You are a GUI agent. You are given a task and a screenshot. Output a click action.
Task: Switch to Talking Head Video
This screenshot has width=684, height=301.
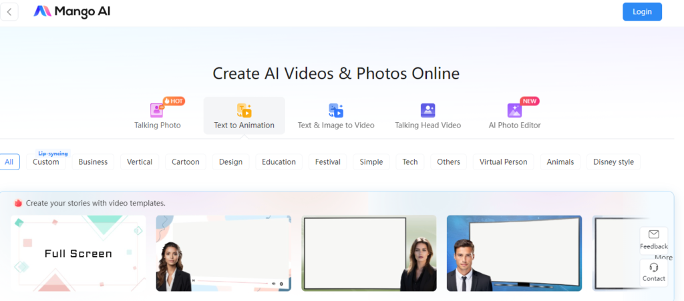coord(428,115)
